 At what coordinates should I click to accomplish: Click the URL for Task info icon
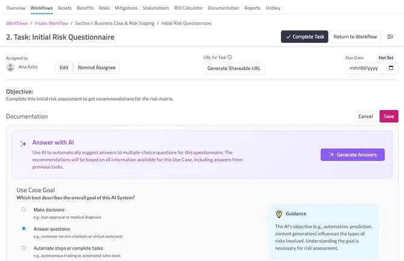(230, 57)
